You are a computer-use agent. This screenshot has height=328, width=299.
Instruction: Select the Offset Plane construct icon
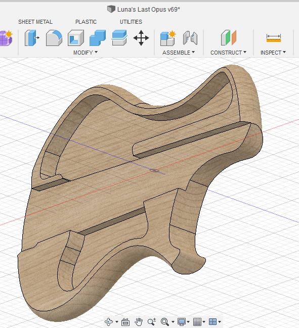[229, 38]
